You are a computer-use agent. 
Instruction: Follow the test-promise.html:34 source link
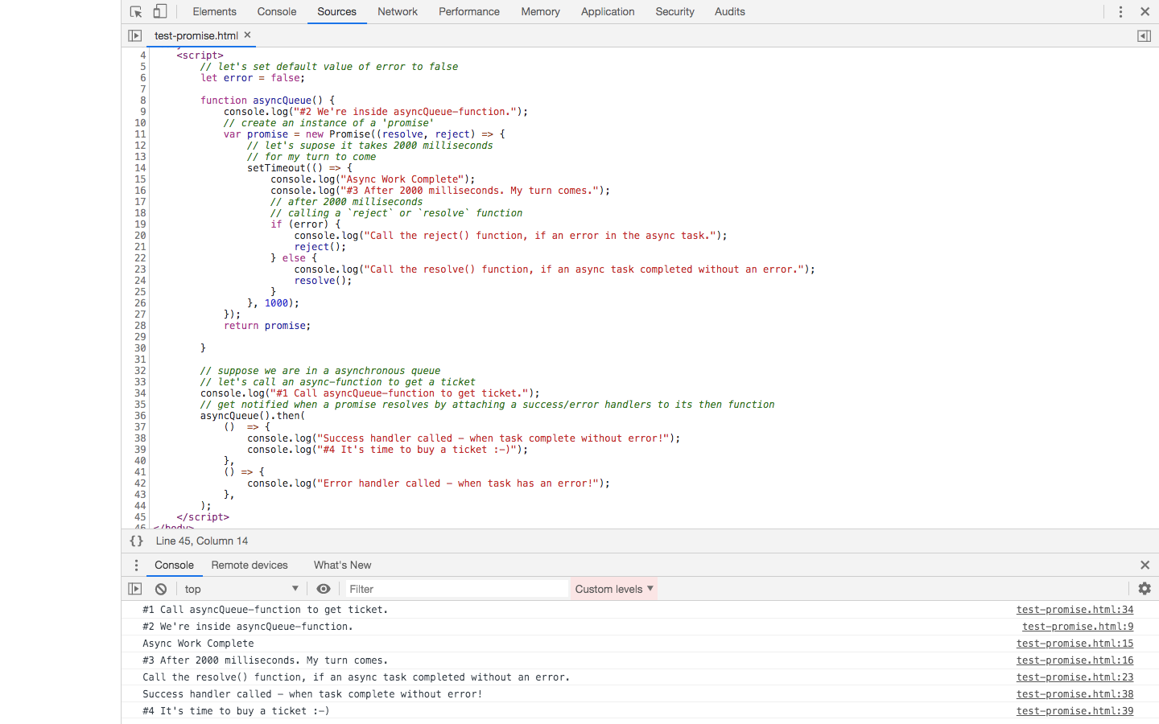click(1074, 610)
